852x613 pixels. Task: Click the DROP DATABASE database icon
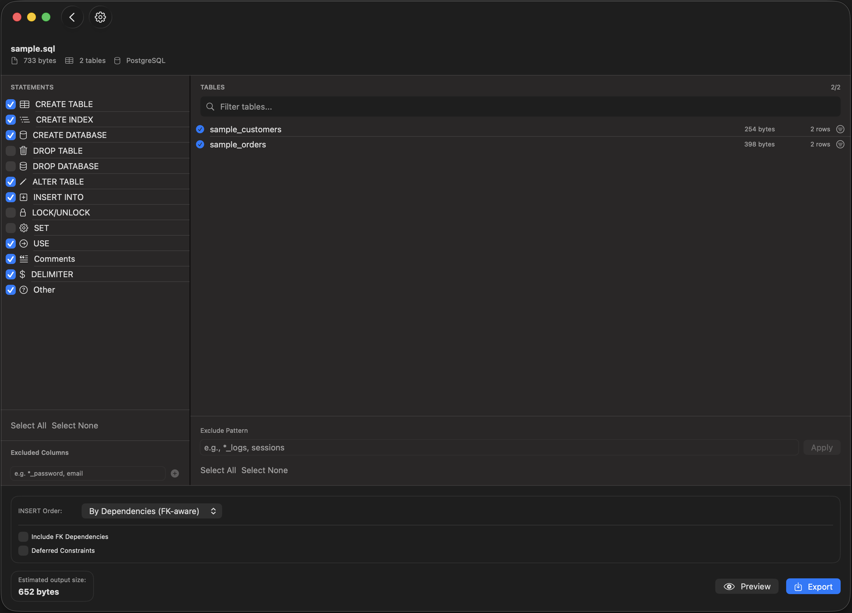(x=24, y=166)
